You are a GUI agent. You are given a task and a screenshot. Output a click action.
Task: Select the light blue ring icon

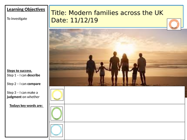point(56,130)
